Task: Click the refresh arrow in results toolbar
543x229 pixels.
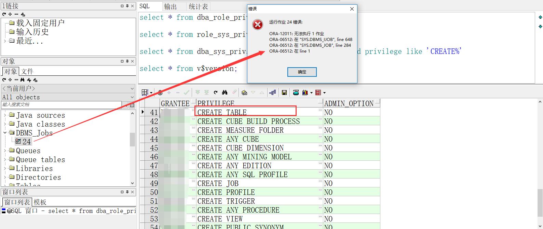Action: 216,92
